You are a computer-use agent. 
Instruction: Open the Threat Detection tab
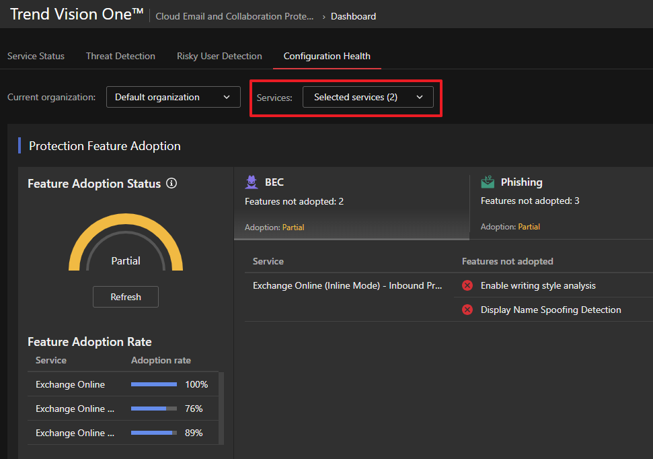point(120,56)
